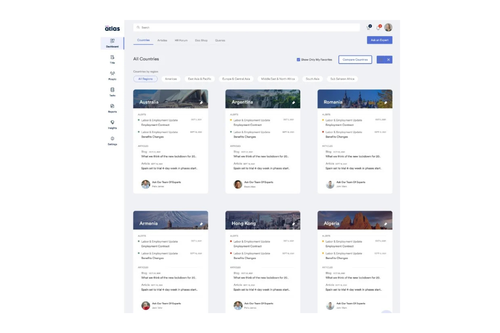
Task: Switch to the Countries tab
Action: [x=143, y=40]
